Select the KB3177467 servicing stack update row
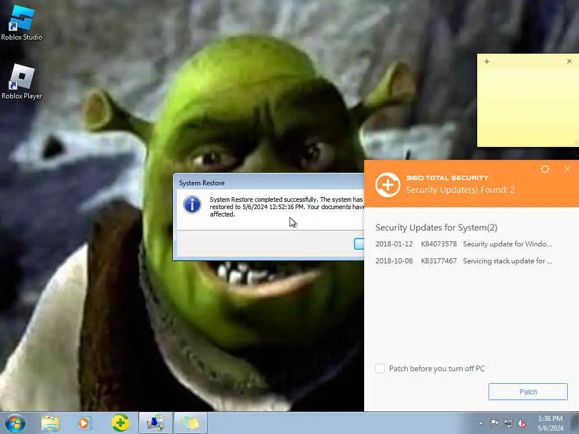Image resolution: width=579 pixels, height=434 pixels. pos(464,261)
